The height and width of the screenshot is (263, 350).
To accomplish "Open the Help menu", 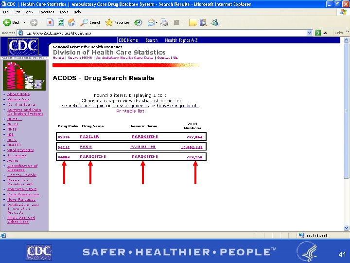I will coord(77,12).
